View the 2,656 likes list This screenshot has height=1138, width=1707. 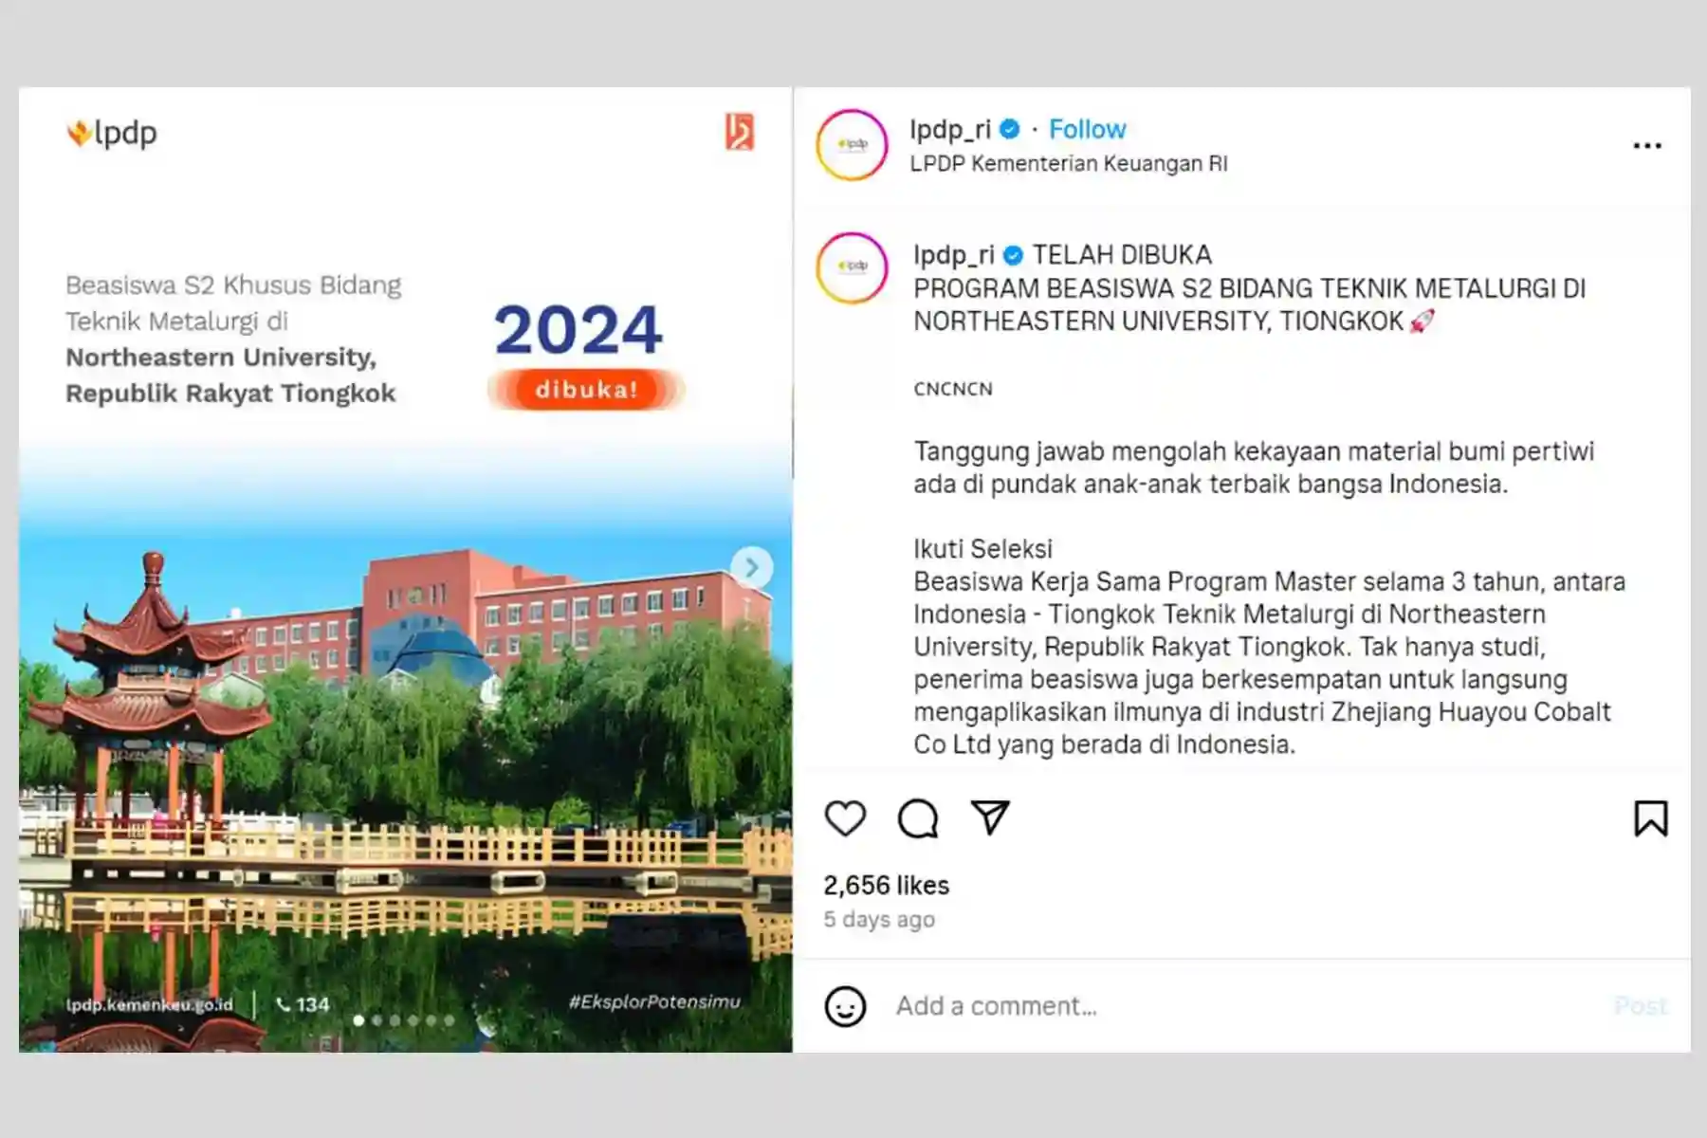point(886,885)
